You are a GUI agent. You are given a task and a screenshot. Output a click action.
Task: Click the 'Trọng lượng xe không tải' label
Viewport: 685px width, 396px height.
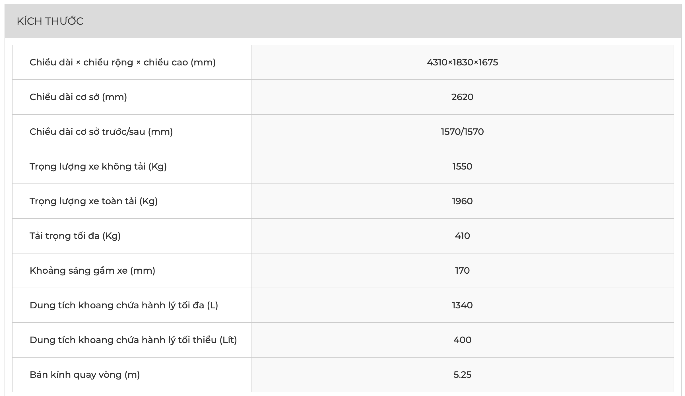(x=98, y=166)
